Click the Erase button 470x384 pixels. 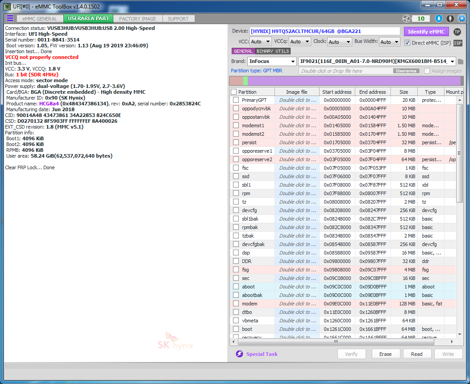[x=386, y=354]
